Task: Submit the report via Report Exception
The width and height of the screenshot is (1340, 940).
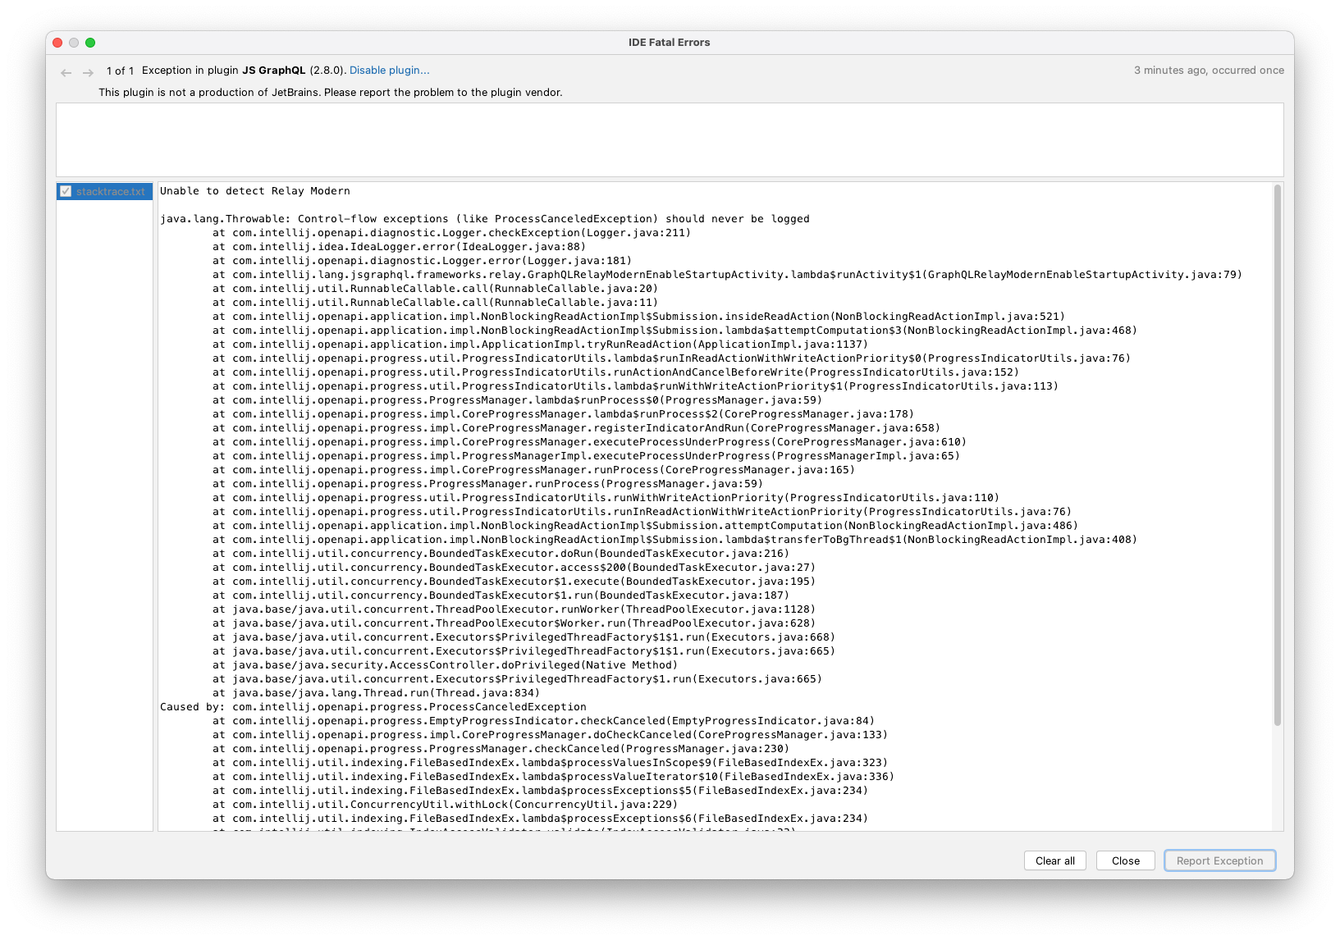Action: click(x=1219, y=860)
